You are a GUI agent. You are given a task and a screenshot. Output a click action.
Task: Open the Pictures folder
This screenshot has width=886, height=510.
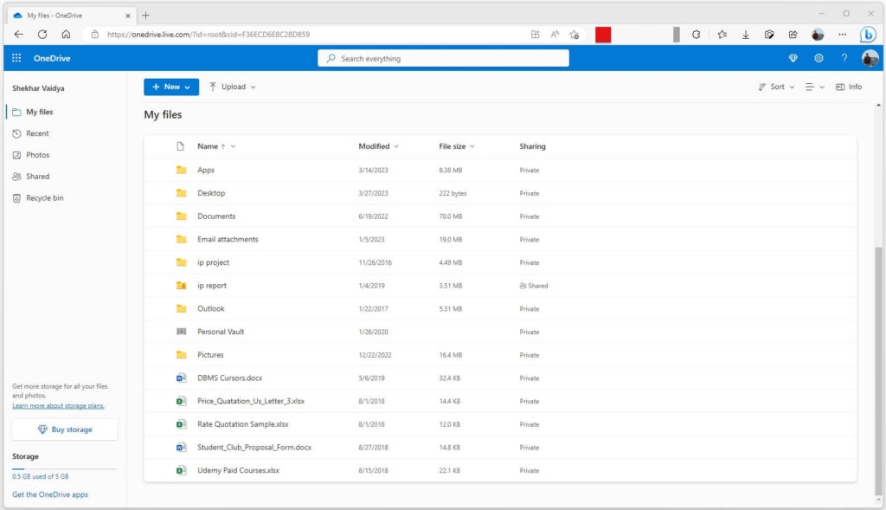[x=210, y=355]
